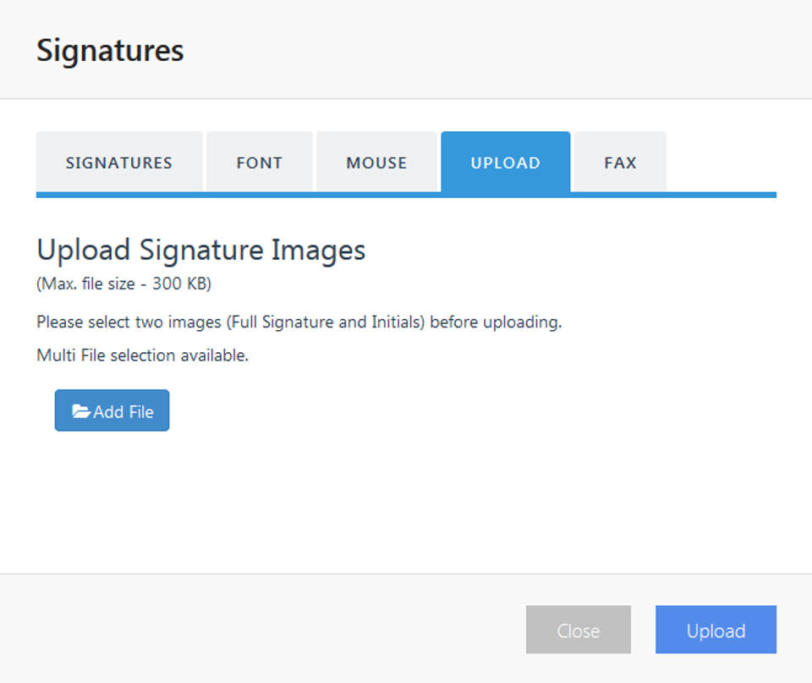Viewport: 812px width, 683px height.
Task: Click the folder icon on Add File
Action: pyautogui.click(x=81, y=411)
